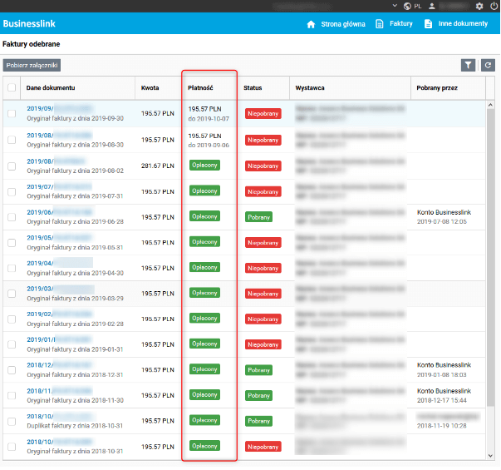Sort by Kwota column header
The image size is (501, 470).
150,87
